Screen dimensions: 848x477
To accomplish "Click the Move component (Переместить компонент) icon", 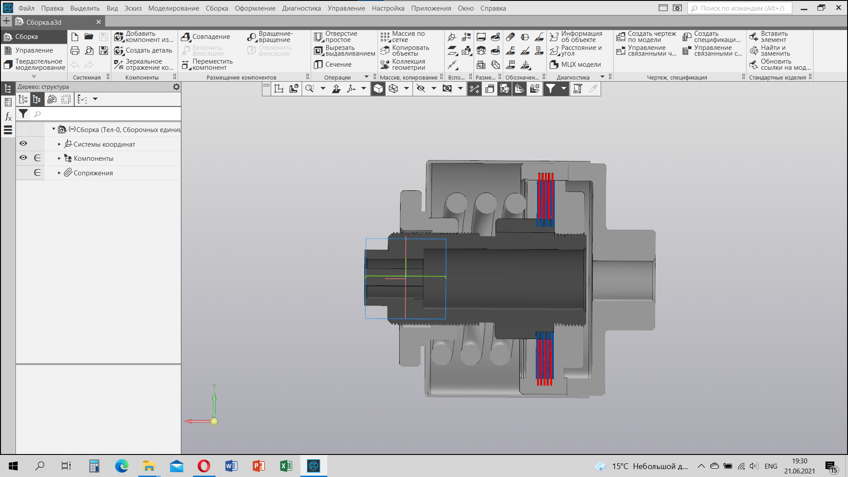I will coord(185,64).
